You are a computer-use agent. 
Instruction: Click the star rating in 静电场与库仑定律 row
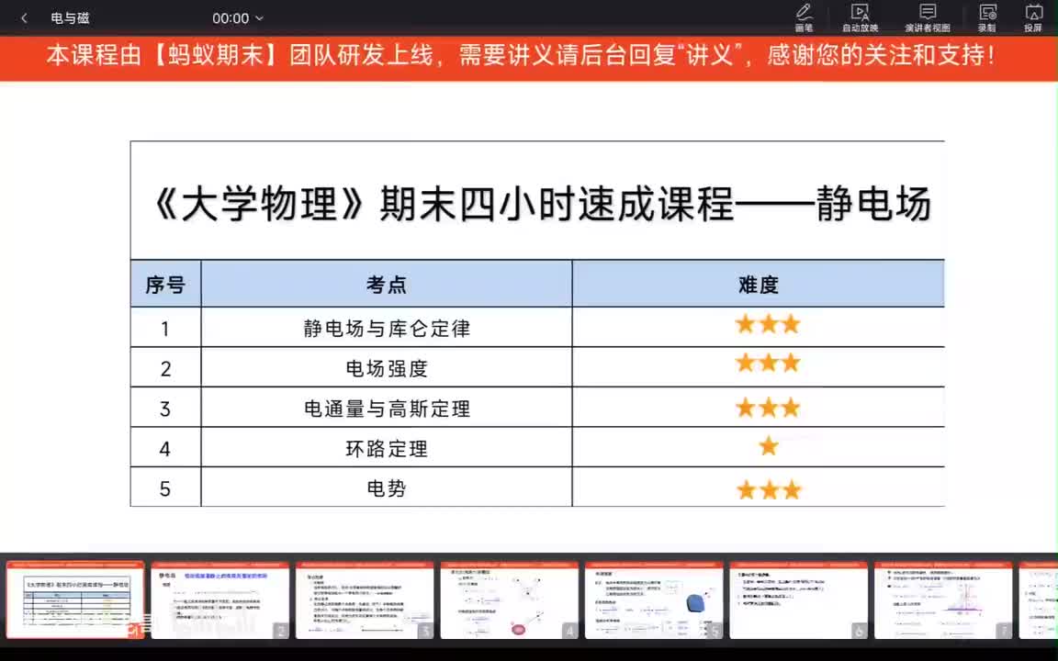[768, 324]
